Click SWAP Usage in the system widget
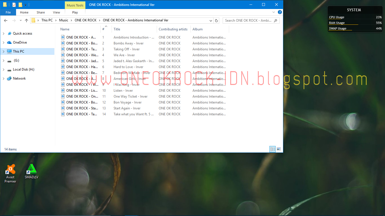Viewport: 385px width, 216px height. (x=338, y=28)
